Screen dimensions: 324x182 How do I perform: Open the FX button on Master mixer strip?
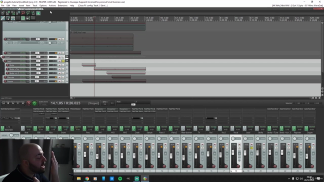[3, 128]
